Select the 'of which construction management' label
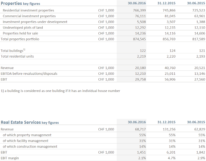 (30, 146)
